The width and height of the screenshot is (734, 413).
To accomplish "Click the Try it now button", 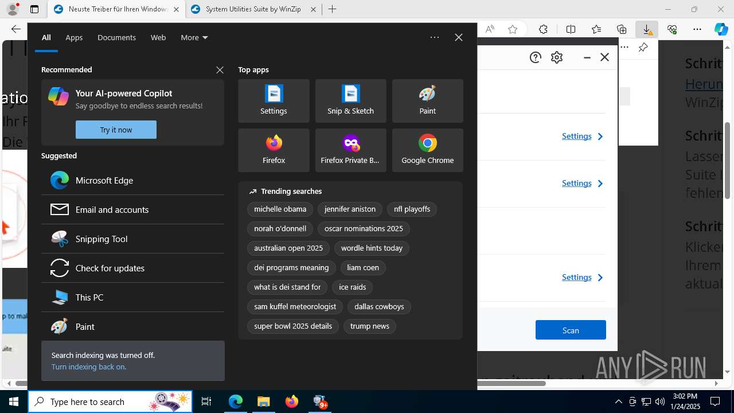I will pyautogui.click(x=116, y=130).
